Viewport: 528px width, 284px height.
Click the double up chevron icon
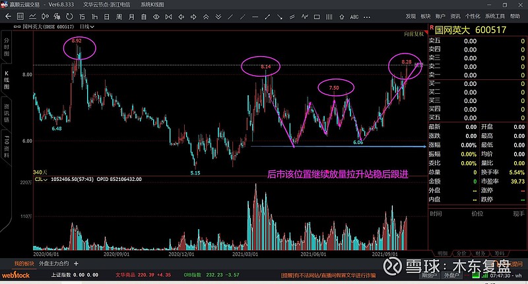[206, 17]
